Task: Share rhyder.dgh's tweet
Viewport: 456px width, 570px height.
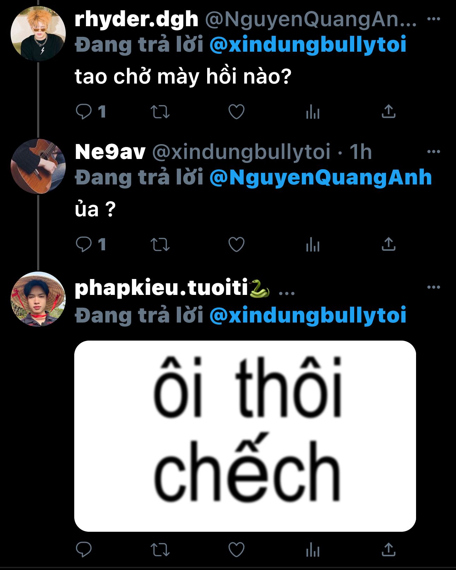Action: click(x=388, y=112)
